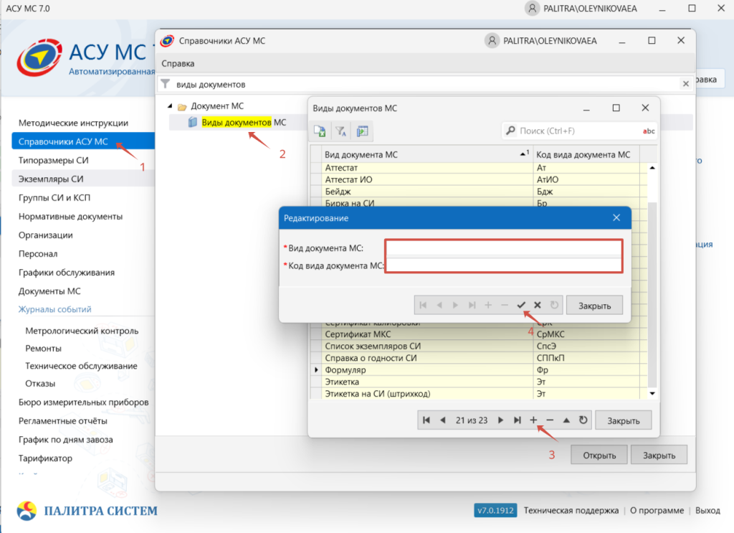Open Экземпляры СИ section
This screenshot has width=734, height=533.
51,179
